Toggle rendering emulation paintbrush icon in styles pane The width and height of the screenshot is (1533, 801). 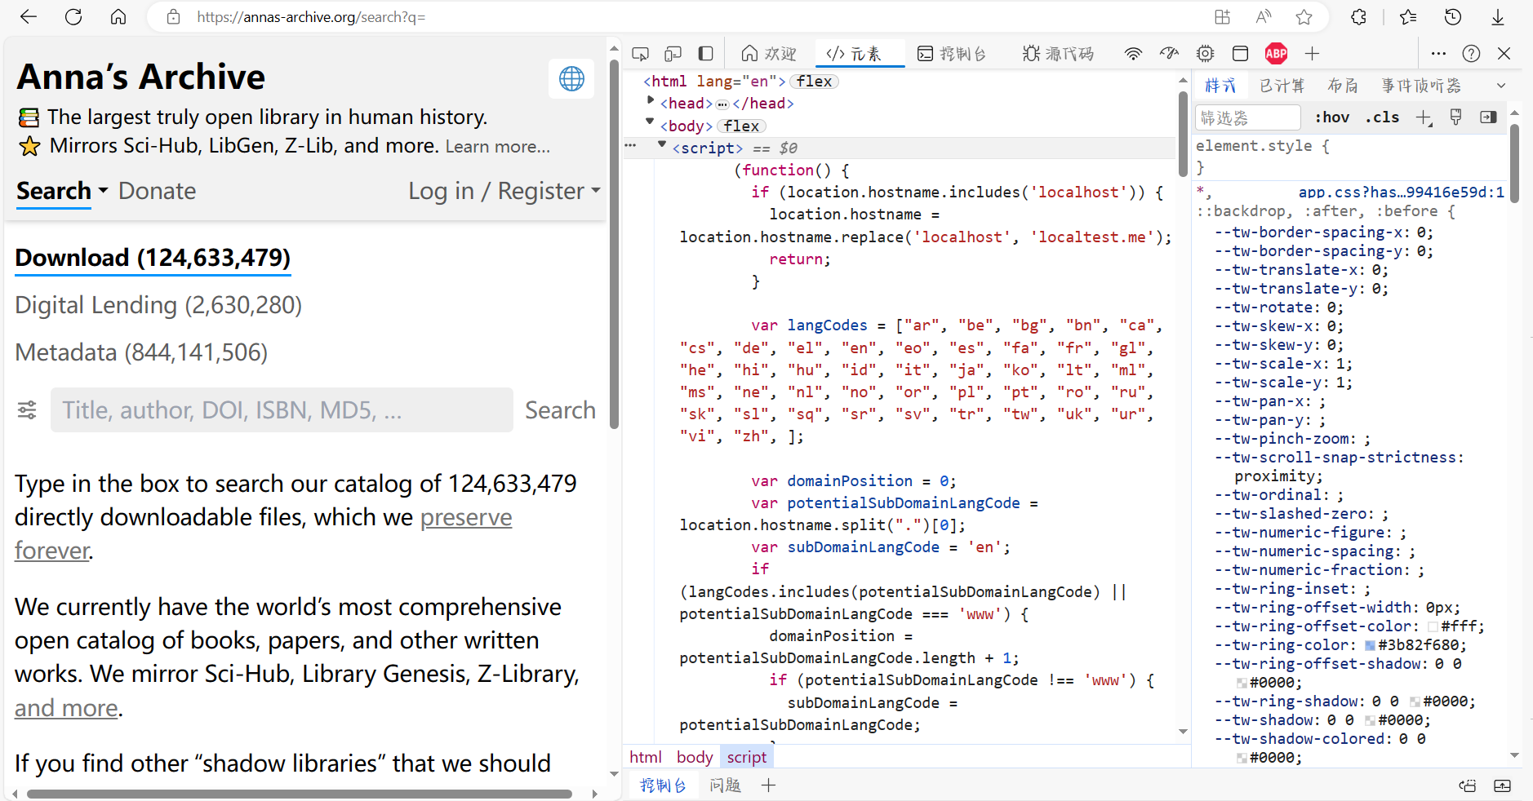(x=1455, y=117)
